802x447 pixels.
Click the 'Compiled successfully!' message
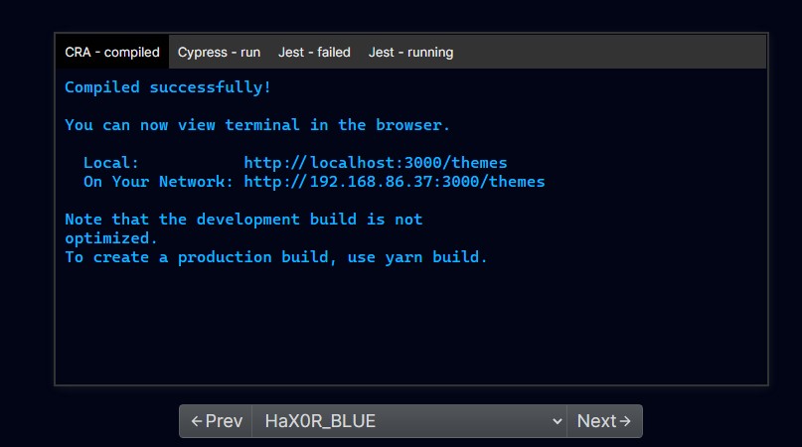pyautogui.click(x=168, y=87)
